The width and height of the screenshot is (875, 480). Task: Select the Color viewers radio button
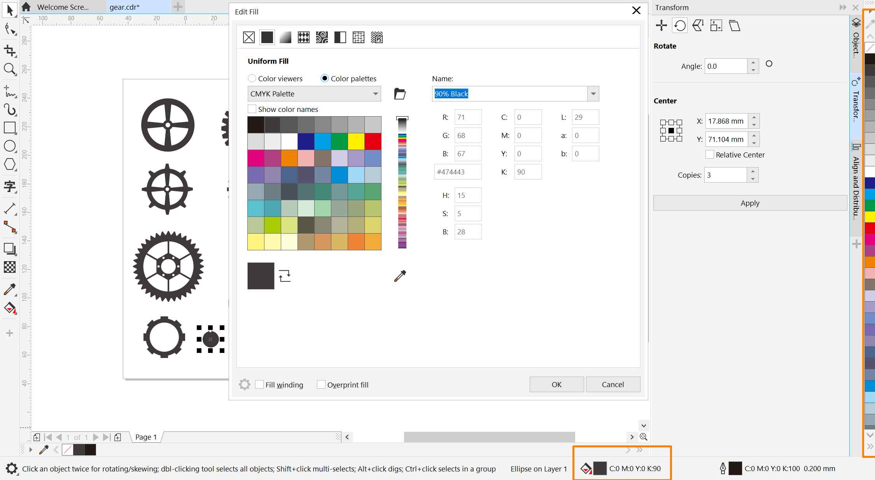coord(252,78)
